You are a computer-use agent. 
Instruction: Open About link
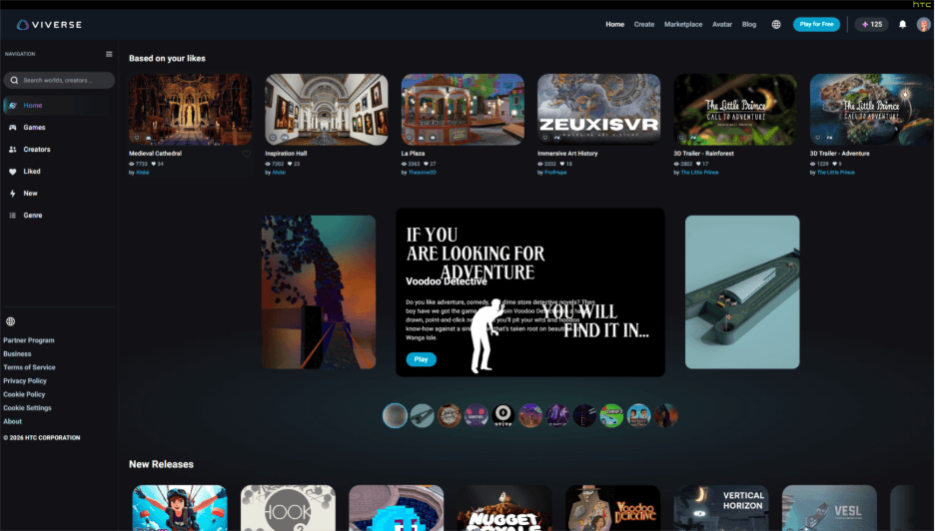pos(13,421)
